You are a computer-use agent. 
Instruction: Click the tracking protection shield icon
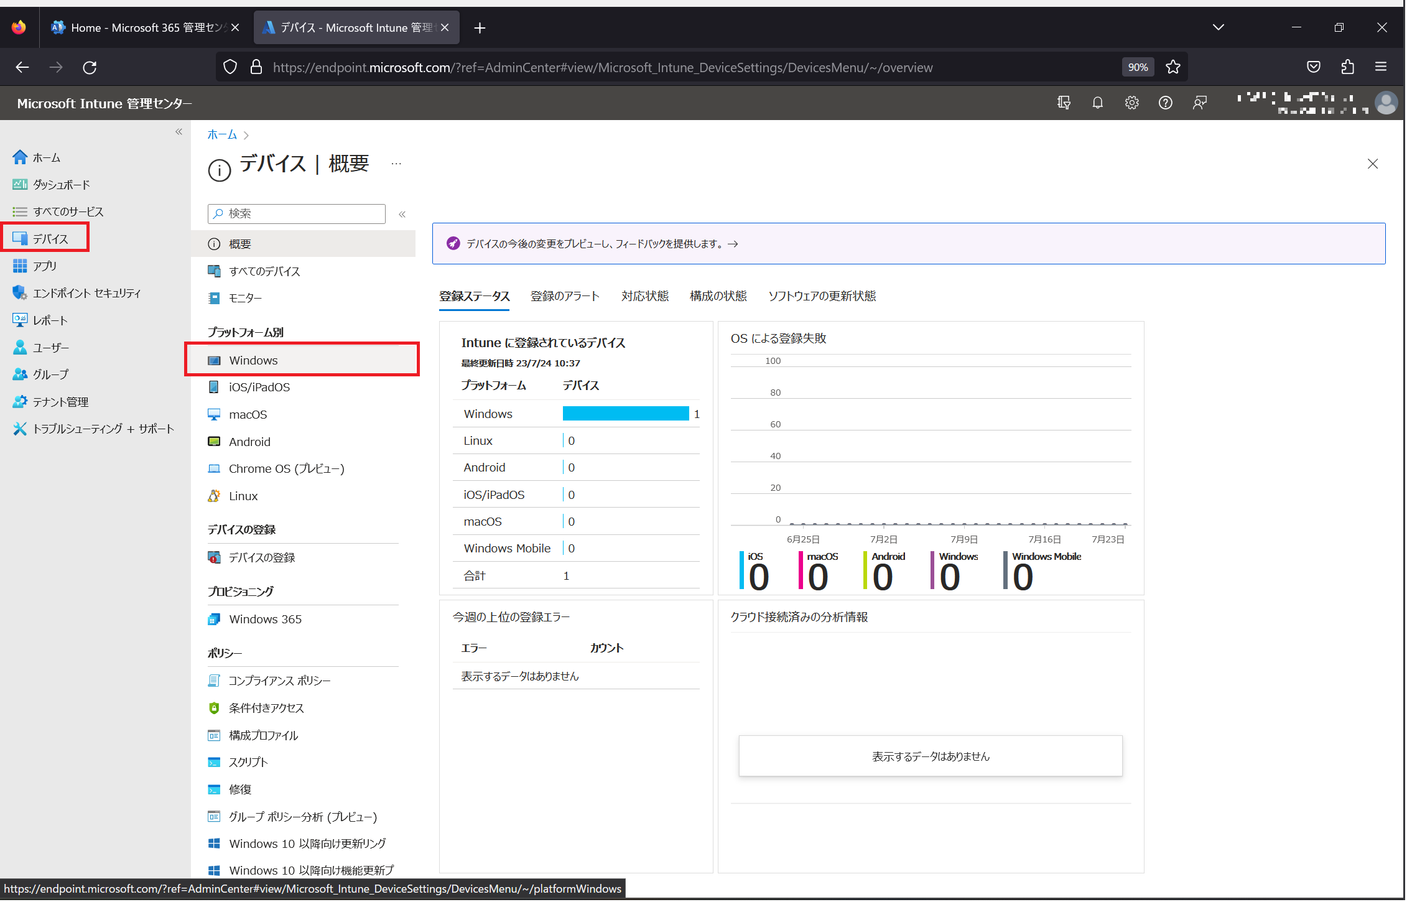[x=230, y=67]
